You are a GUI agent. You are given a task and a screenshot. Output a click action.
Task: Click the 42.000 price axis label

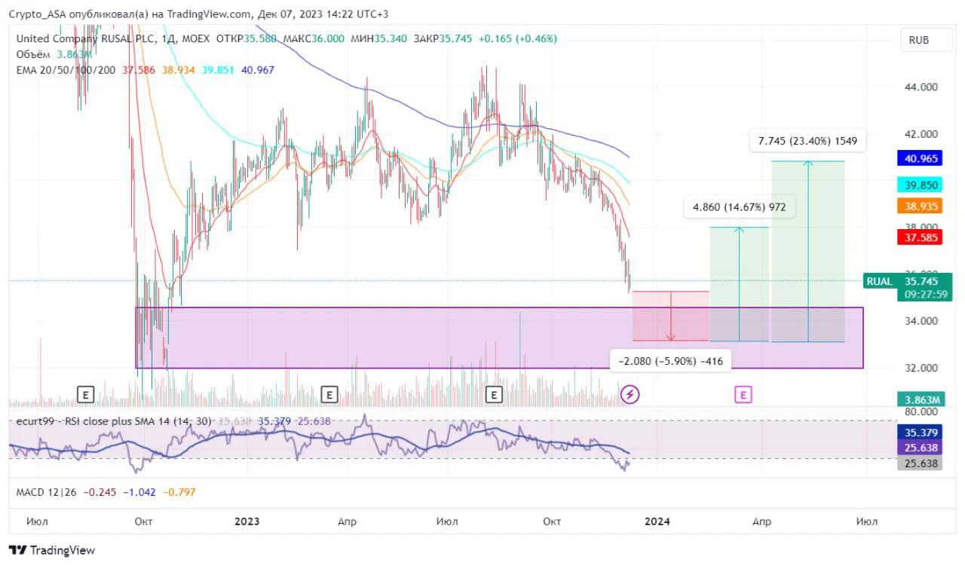pyautogui.click(x=921, y=134)
